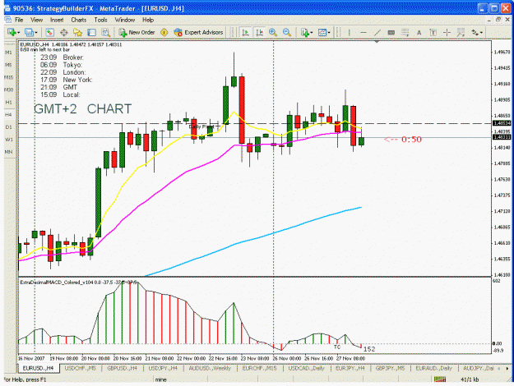Switch chart to M15 timeframe
514x386 pixels.
click(x=8, y=77)
